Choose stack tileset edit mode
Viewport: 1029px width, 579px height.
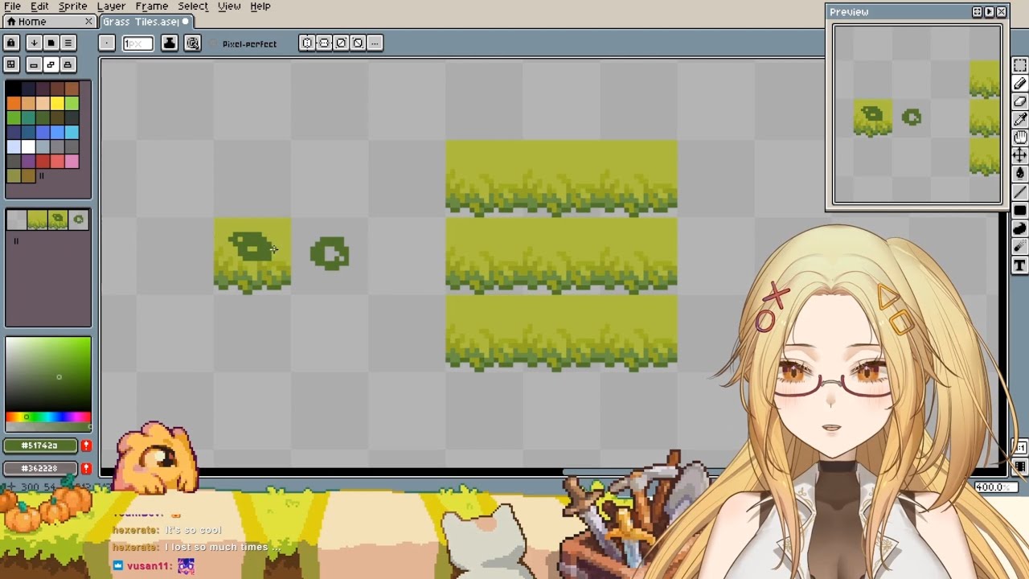[68, 64]
